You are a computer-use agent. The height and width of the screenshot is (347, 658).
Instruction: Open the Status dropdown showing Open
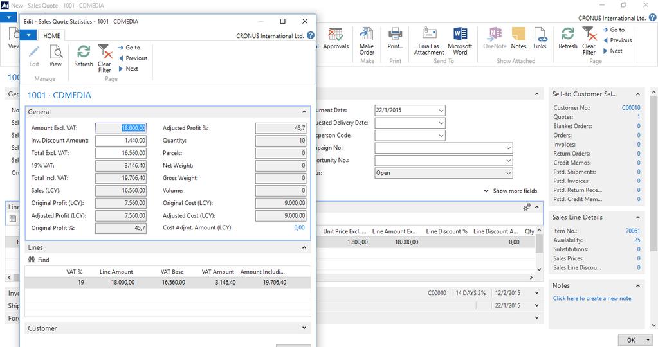point(508,173)
